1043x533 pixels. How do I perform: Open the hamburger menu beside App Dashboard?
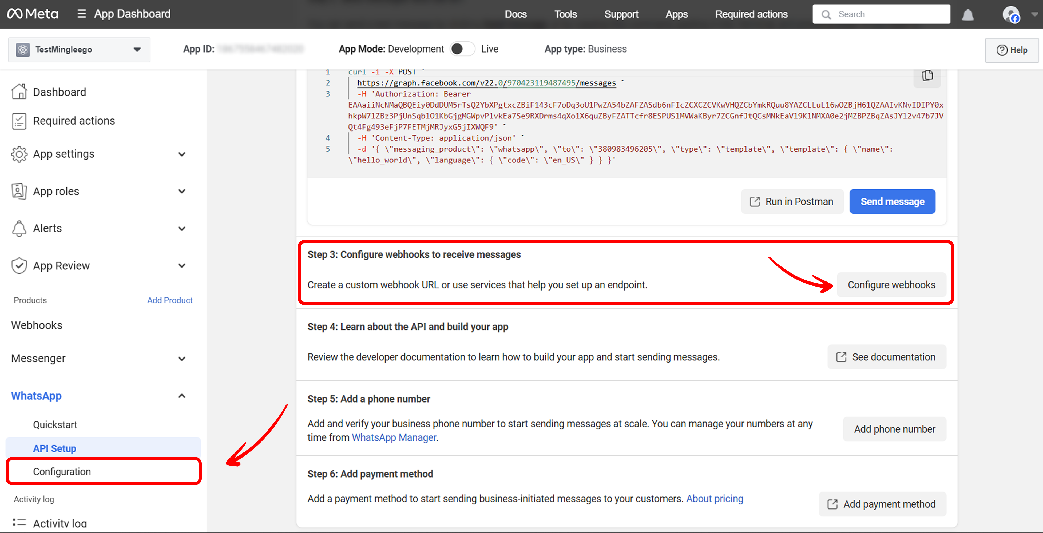pos(81,14)
